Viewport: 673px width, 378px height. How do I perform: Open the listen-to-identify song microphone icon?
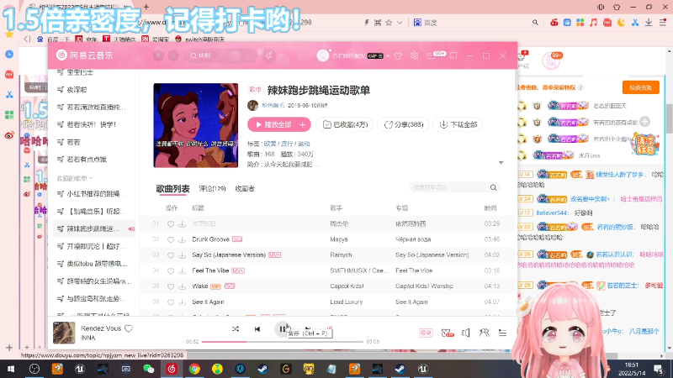(269, 55)
